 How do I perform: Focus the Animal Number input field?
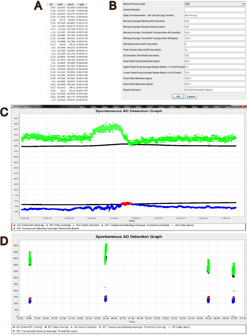215,9
